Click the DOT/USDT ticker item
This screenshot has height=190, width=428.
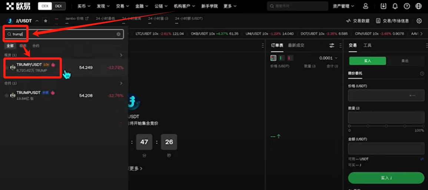(x=324, y=34)
